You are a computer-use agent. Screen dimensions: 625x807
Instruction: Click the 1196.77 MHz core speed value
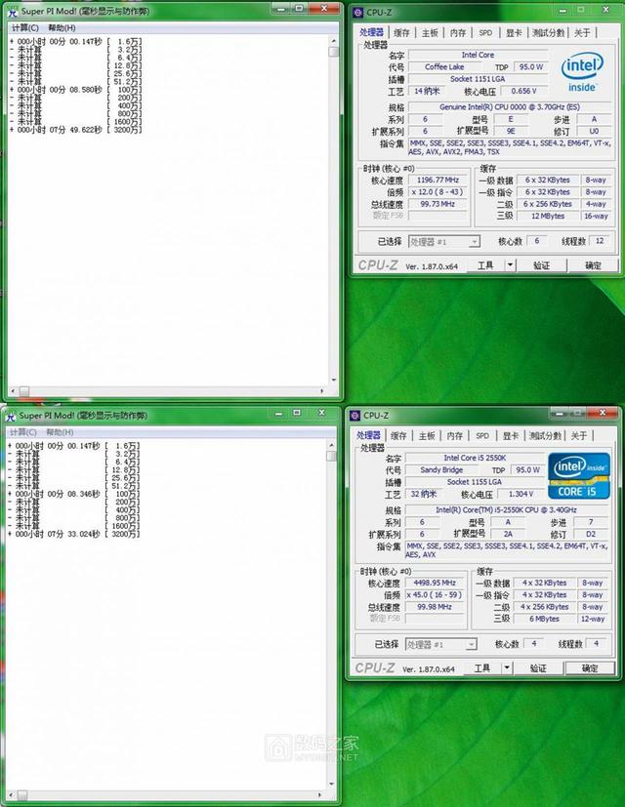click(437, 180)
